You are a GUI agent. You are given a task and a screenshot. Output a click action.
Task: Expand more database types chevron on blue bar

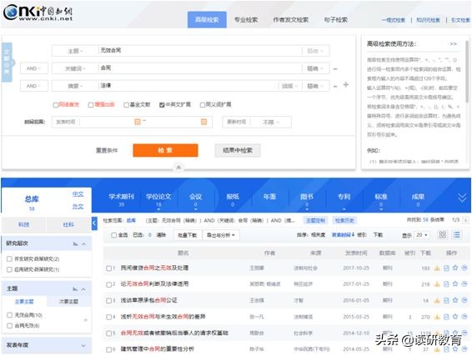pos(462,198)
